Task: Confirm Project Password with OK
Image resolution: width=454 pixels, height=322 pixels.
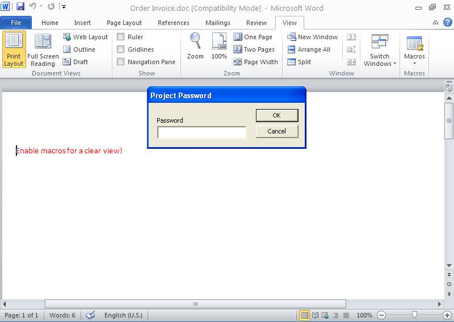Action: click(x=277, y=115)
